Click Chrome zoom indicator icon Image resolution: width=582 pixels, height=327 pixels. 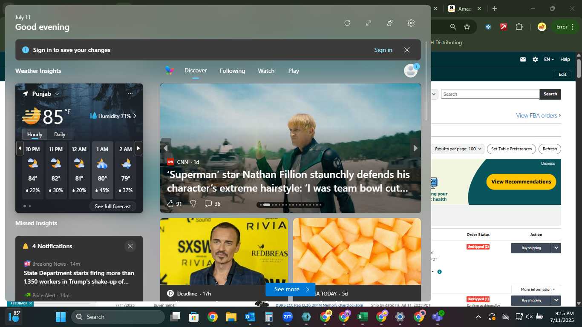453,27
